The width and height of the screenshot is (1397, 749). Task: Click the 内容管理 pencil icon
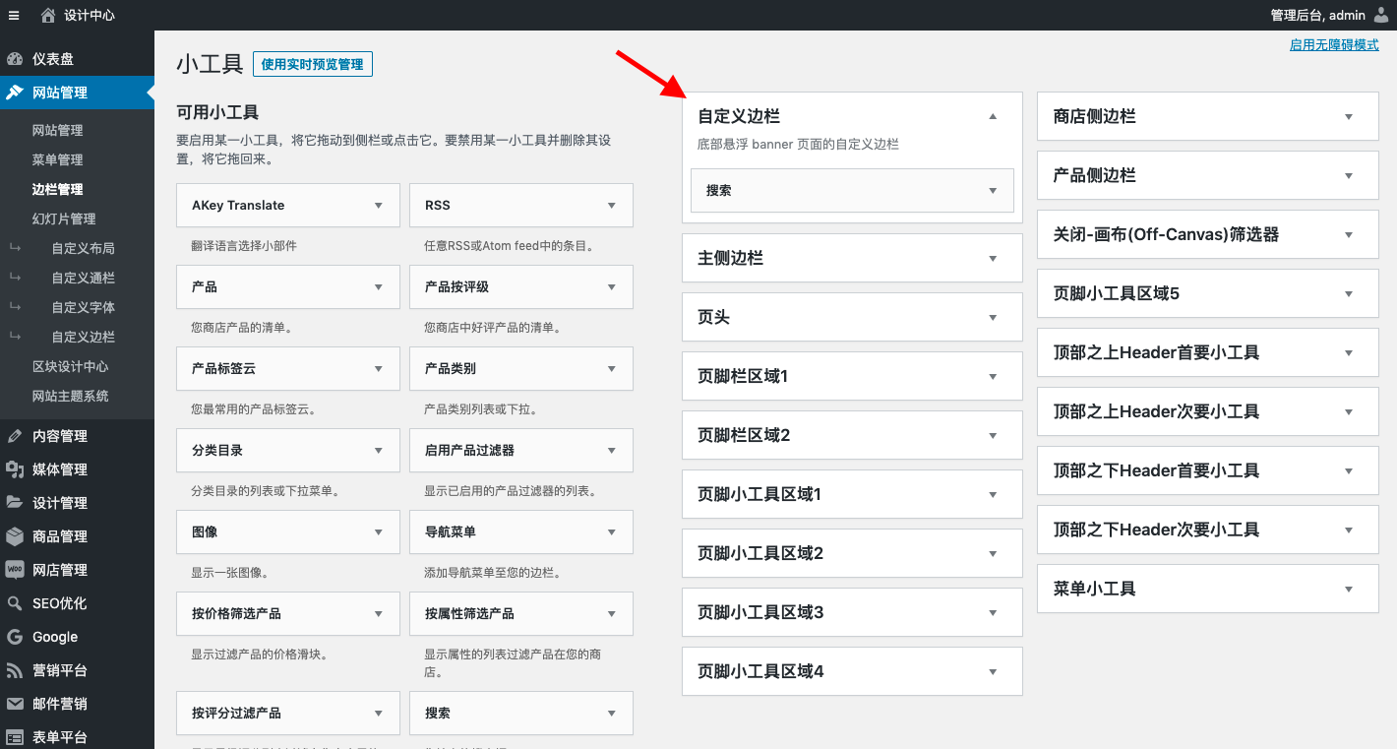pos(15,436)
